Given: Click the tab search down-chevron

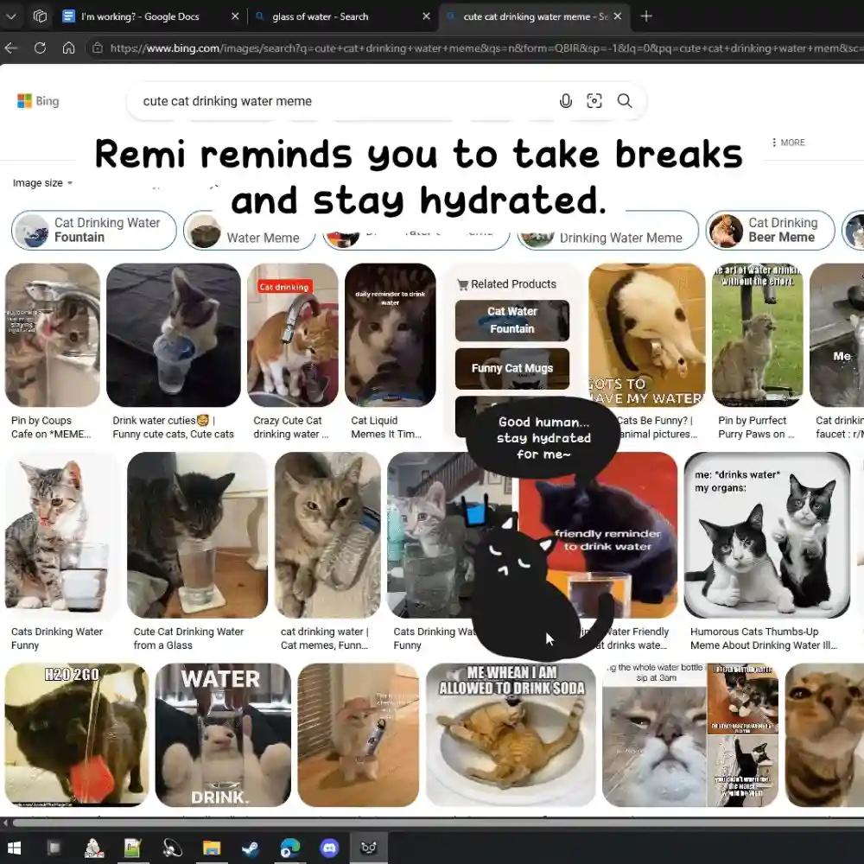Looking at the screenshot, I should 11,16.
